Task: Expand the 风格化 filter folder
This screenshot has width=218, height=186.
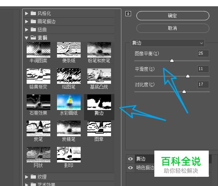Action: point(27,13)
